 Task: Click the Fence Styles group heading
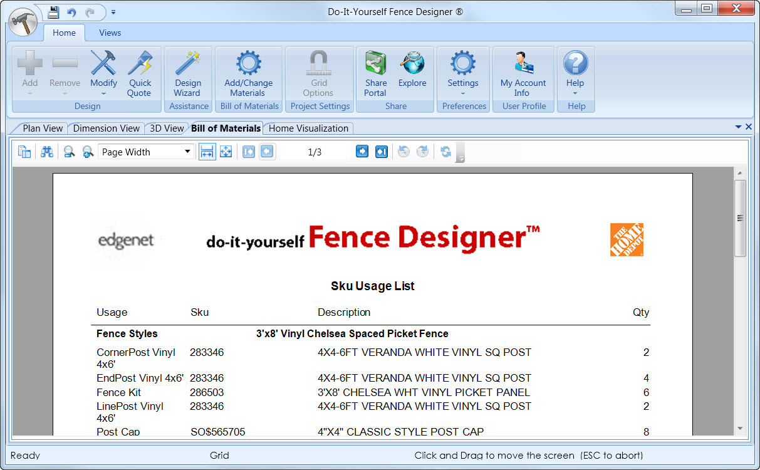[127, 333]
